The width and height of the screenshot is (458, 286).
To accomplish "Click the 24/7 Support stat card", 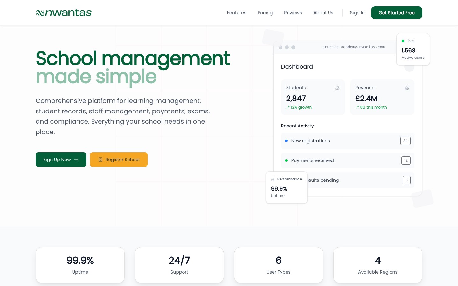I will [179, 265].
